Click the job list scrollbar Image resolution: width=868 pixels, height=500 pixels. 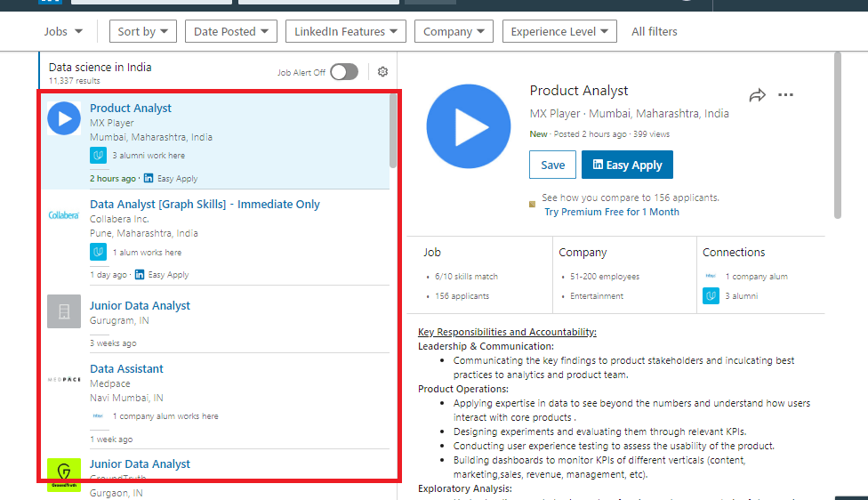tap(393, 132)
